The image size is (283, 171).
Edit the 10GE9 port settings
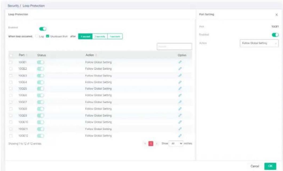pos(180,115)
